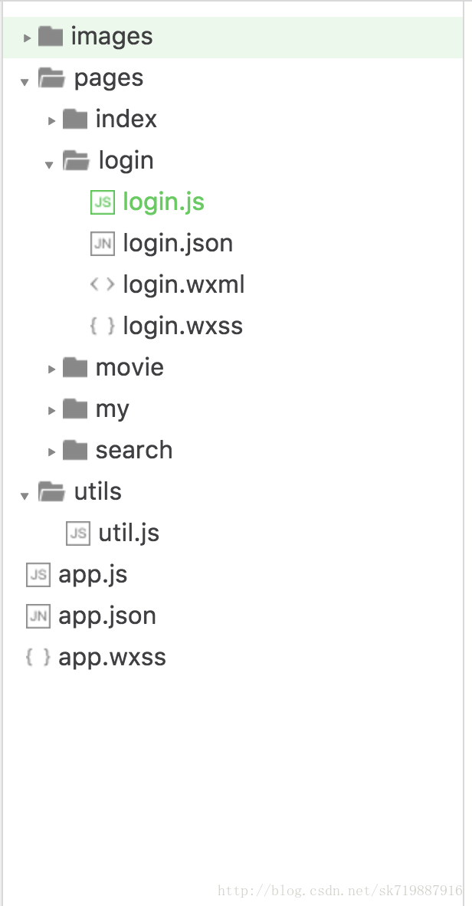Click the JN icon beside app.json
472x906 pixels.
(x=38, y=616)
